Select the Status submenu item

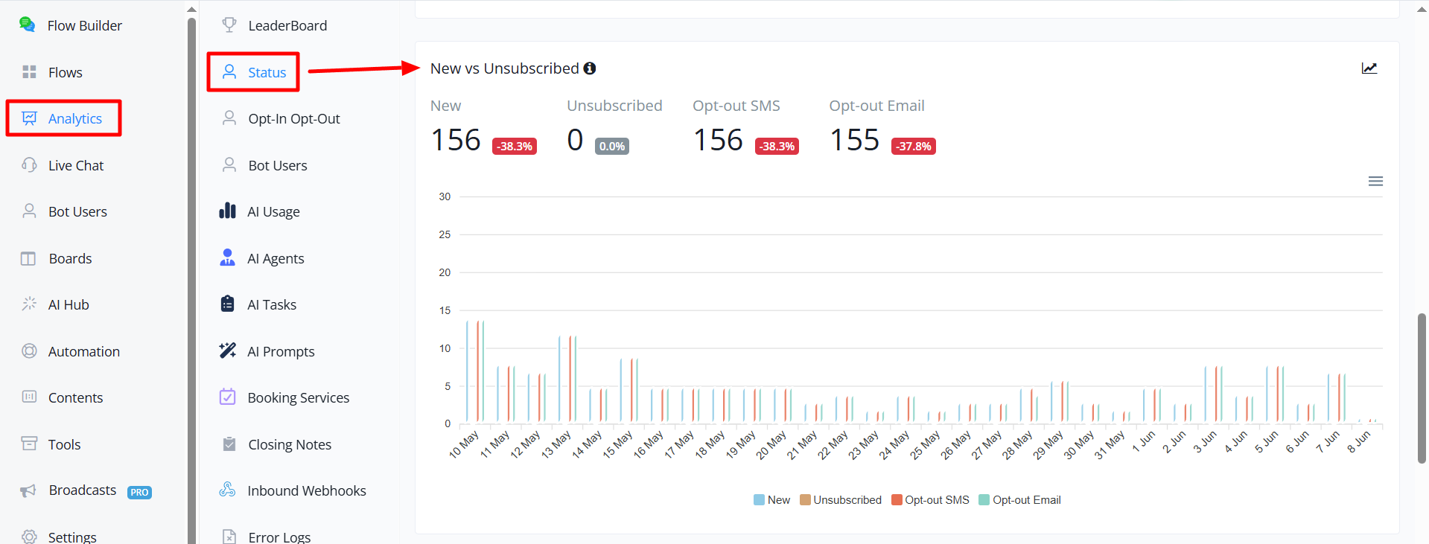click(254, 72)
